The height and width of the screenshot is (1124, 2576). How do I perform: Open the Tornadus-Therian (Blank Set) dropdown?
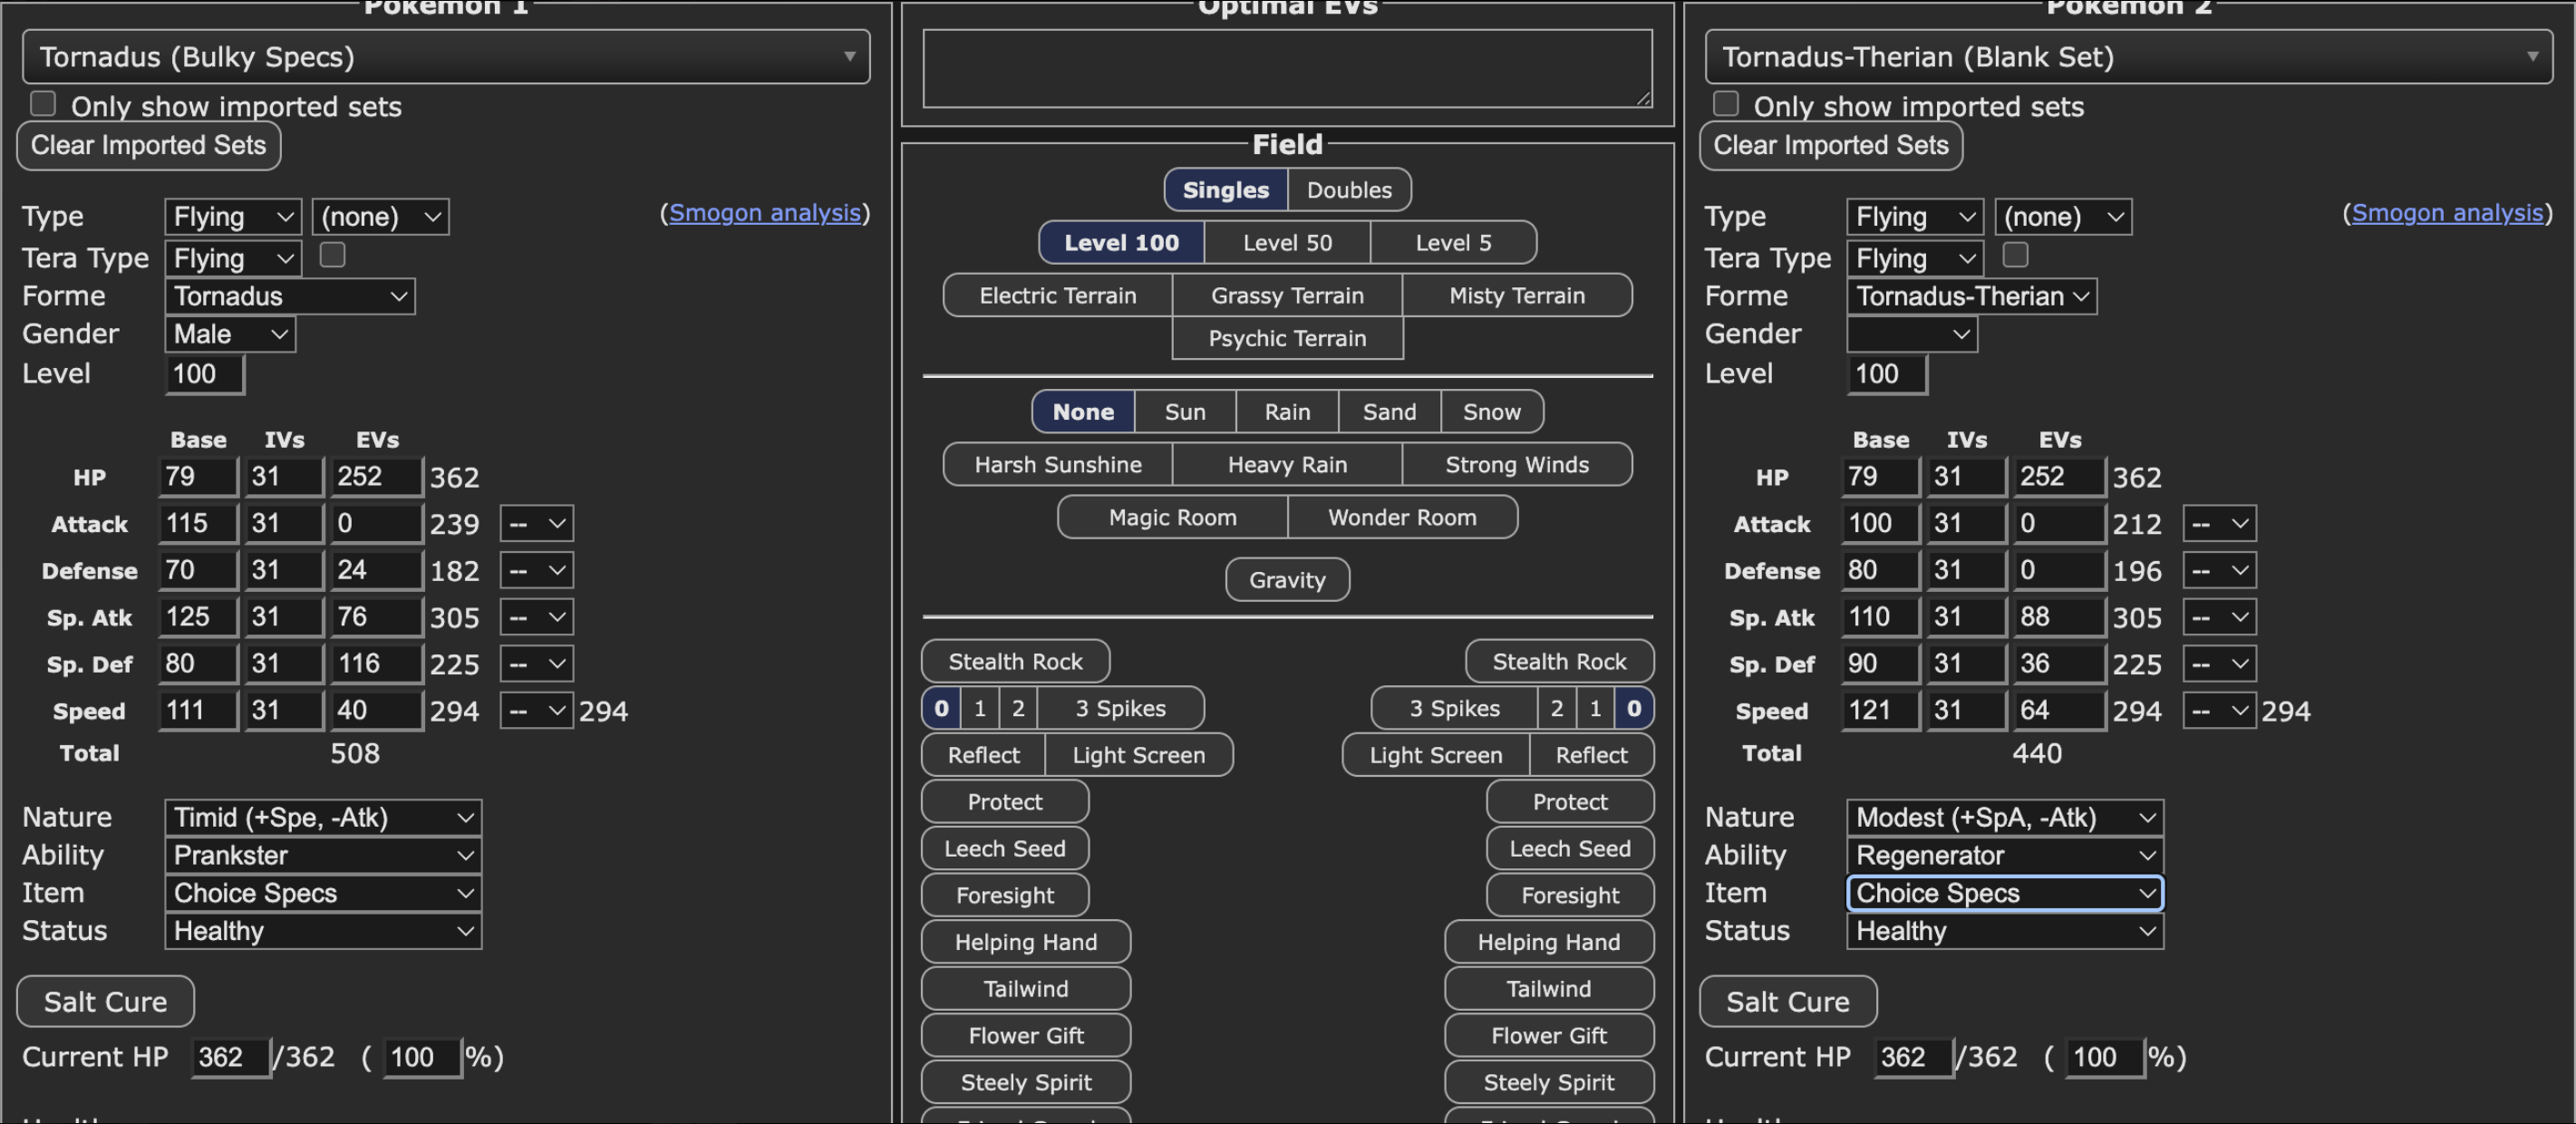(2128, 57)
